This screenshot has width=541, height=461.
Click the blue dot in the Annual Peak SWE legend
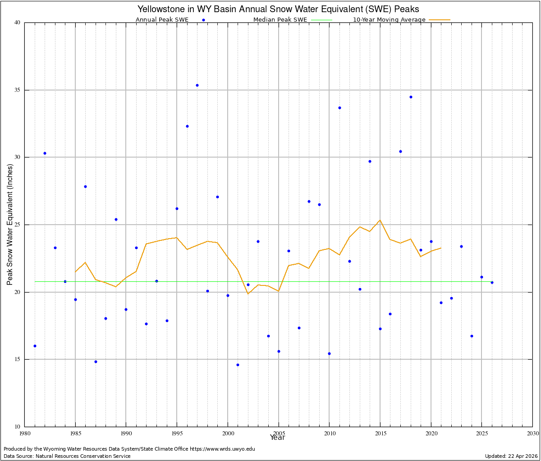204,20
